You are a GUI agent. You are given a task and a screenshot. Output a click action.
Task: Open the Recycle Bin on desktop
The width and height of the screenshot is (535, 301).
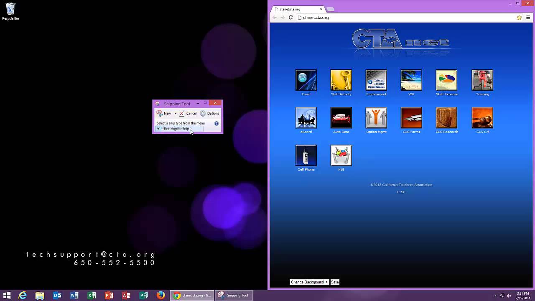coord(10,11)
